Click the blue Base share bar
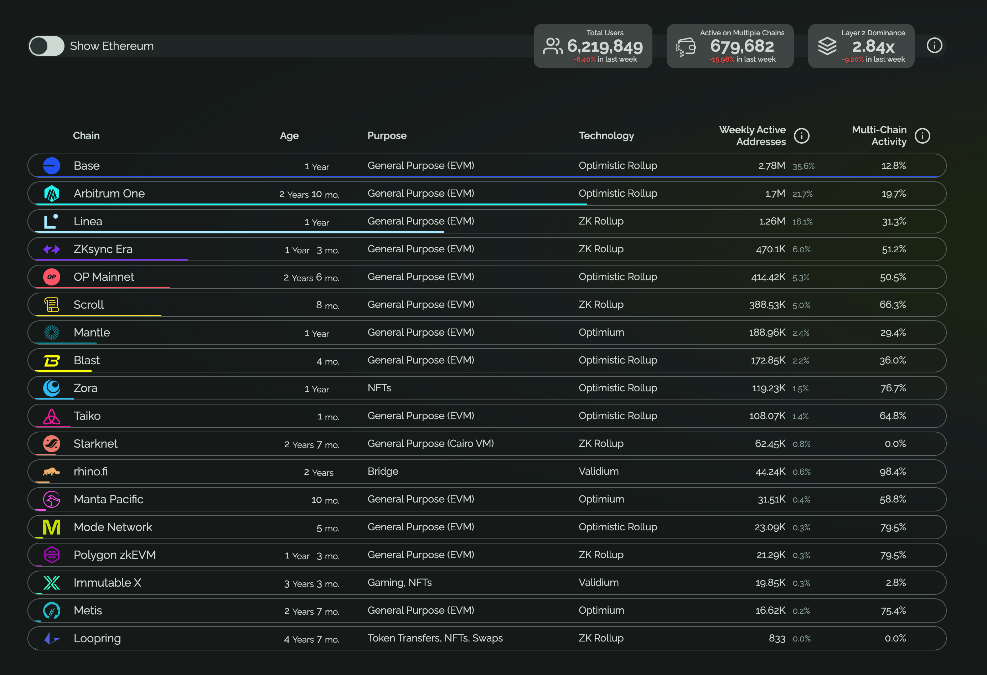 [x=487, y=176]
